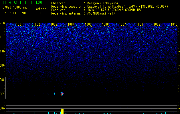Select the 1010 time marker
The height and width of the screenshot is (114, 180).
pos(174,25)
